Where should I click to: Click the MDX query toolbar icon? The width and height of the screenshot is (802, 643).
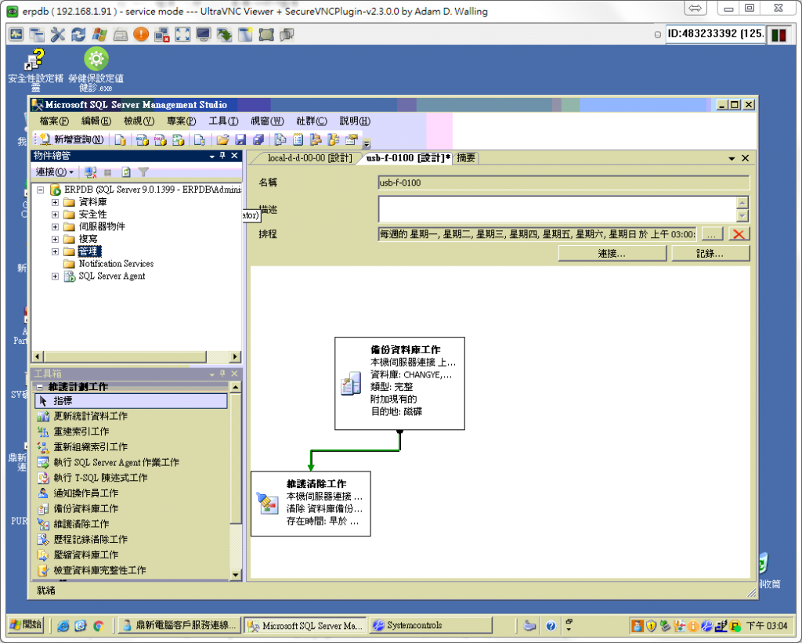143,139
